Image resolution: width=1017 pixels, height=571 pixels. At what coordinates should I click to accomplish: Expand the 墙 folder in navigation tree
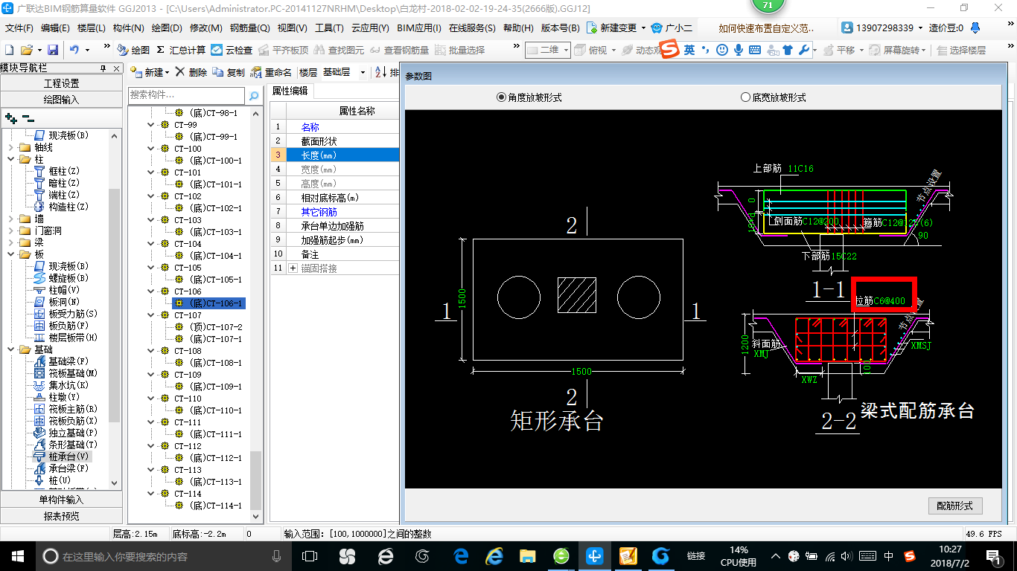coord(10,219)
